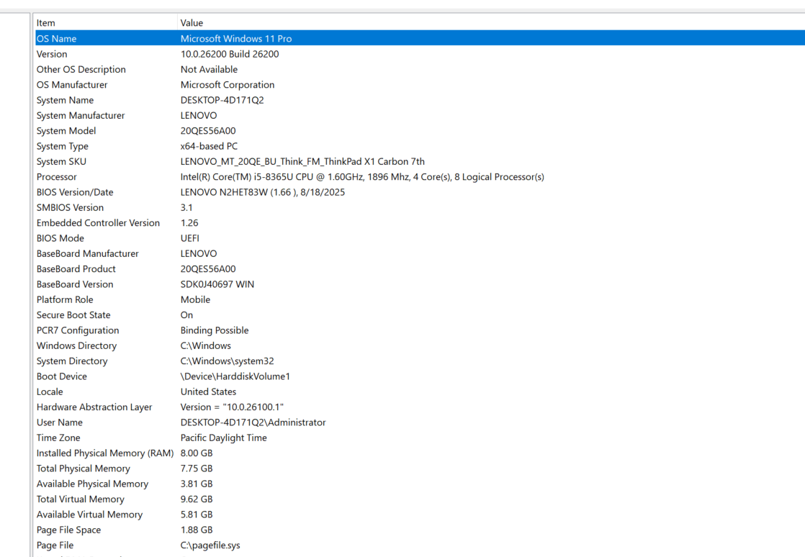Viewport: 805px width, 557px height.
Task: Select the Available Physical Memory row
Action: coord(420,485)
